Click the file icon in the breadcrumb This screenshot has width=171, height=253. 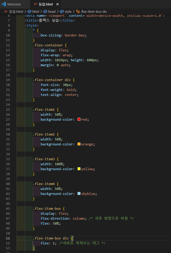6,11
